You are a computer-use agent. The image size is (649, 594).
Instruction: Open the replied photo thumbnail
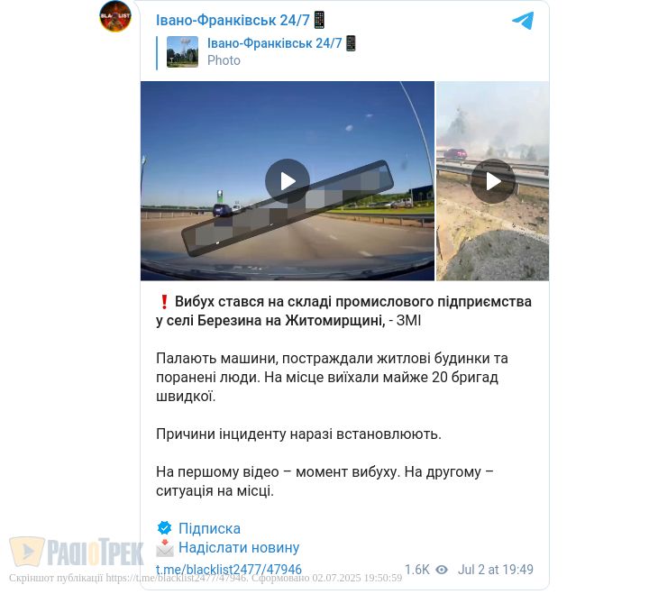point(182,51)
